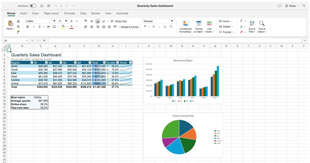The height and width of the screenshot is (163, 310).
Task: Activate the Format Painter brush
Action: coord(18,32)
